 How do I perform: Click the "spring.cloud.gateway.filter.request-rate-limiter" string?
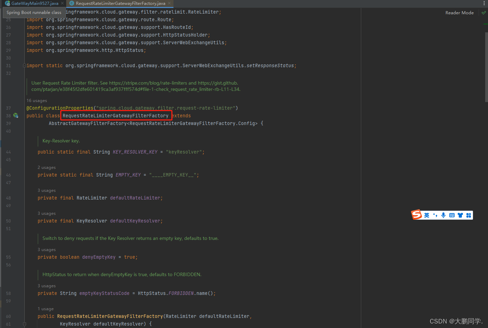click(x=166, y=108)
